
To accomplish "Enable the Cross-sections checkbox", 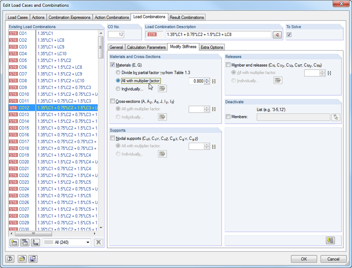I will point(113,101).
